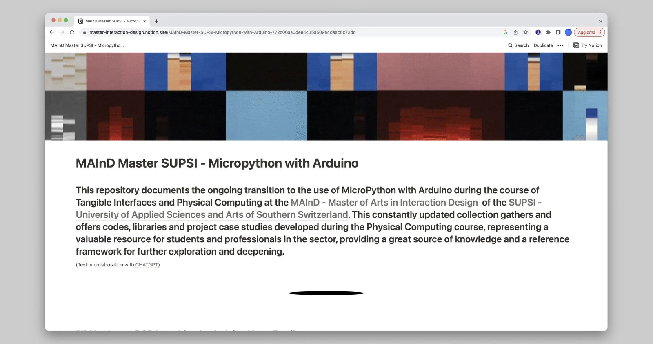
Task: Open the downloader extension icon
Action: (x=538, y=32)
